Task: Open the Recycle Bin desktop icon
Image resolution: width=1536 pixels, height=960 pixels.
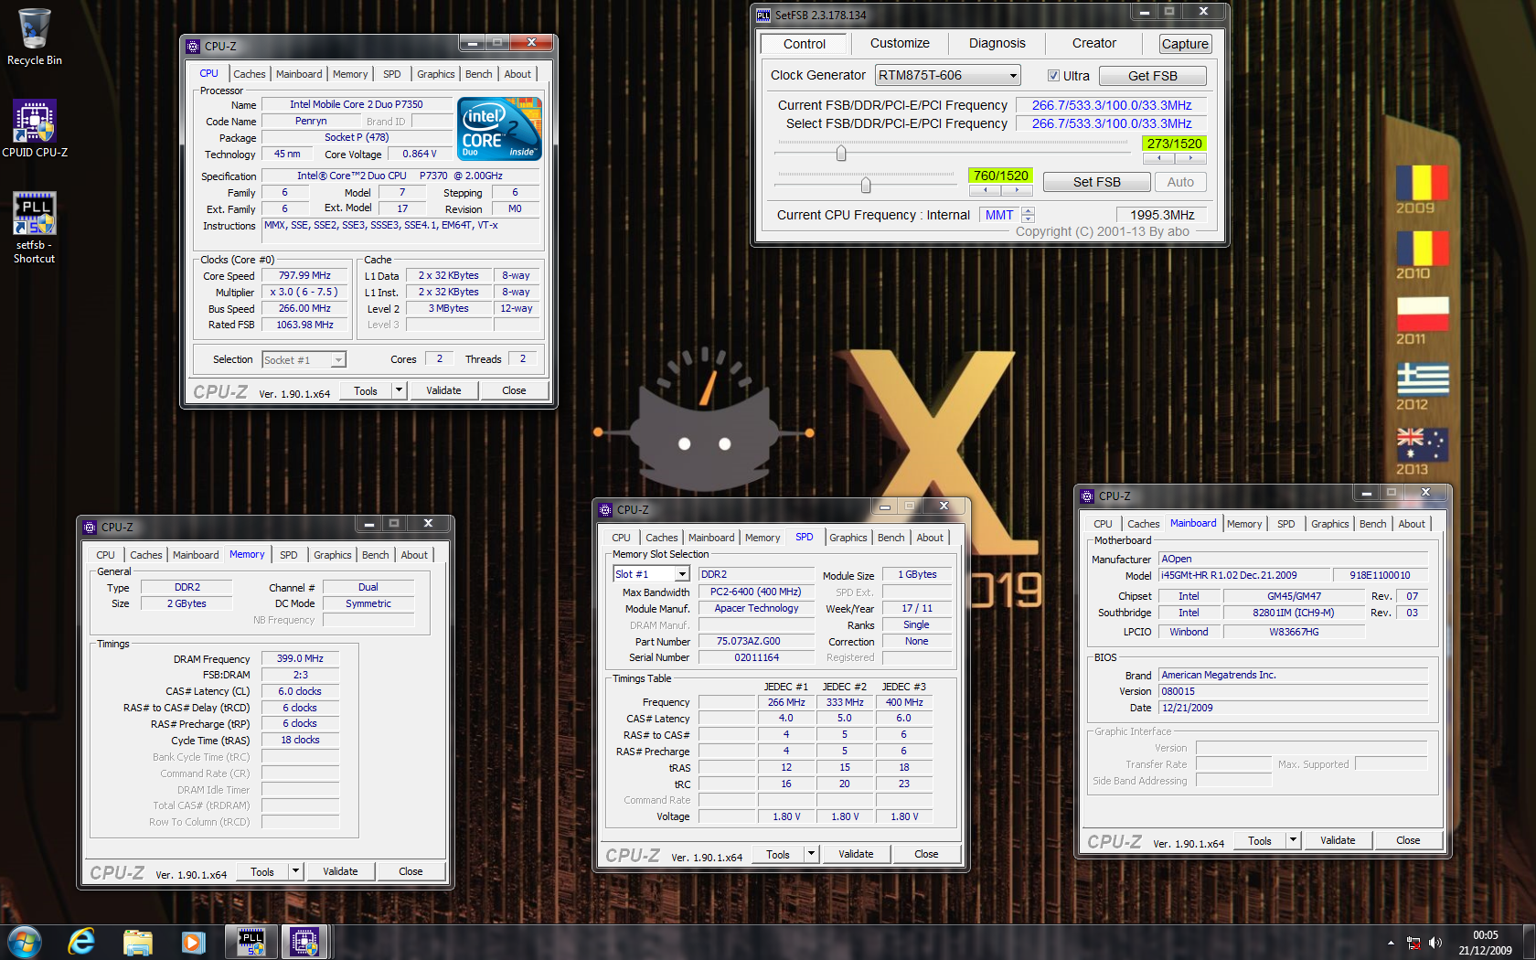Action: click(35, 37)
